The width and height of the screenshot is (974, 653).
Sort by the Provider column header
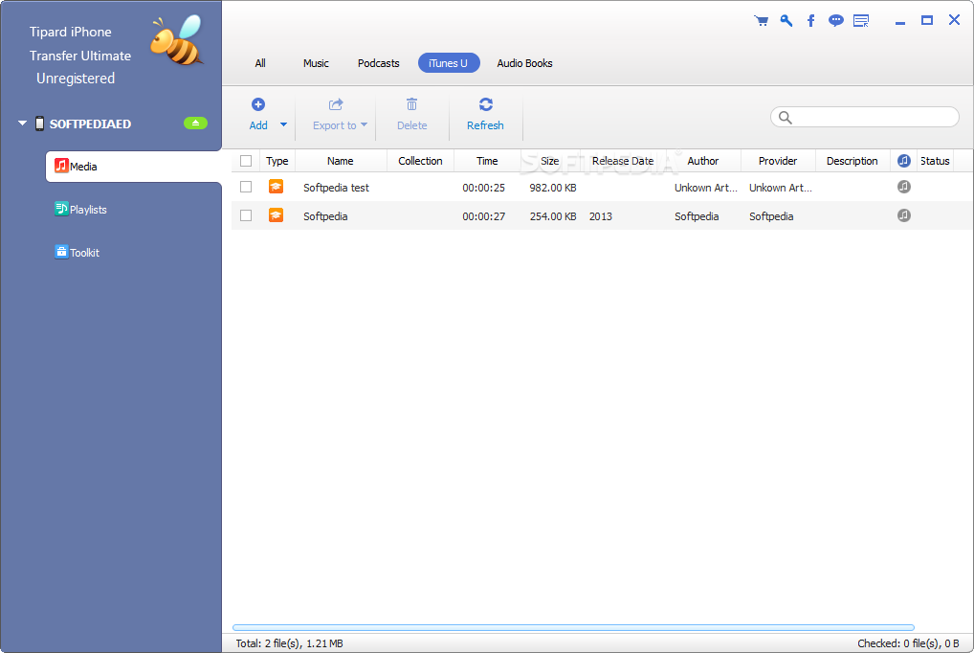coord(778,161)
